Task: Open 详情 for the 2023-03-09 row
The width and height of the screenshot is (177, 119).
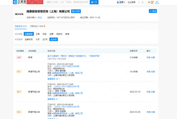Action: pos(148,112)
